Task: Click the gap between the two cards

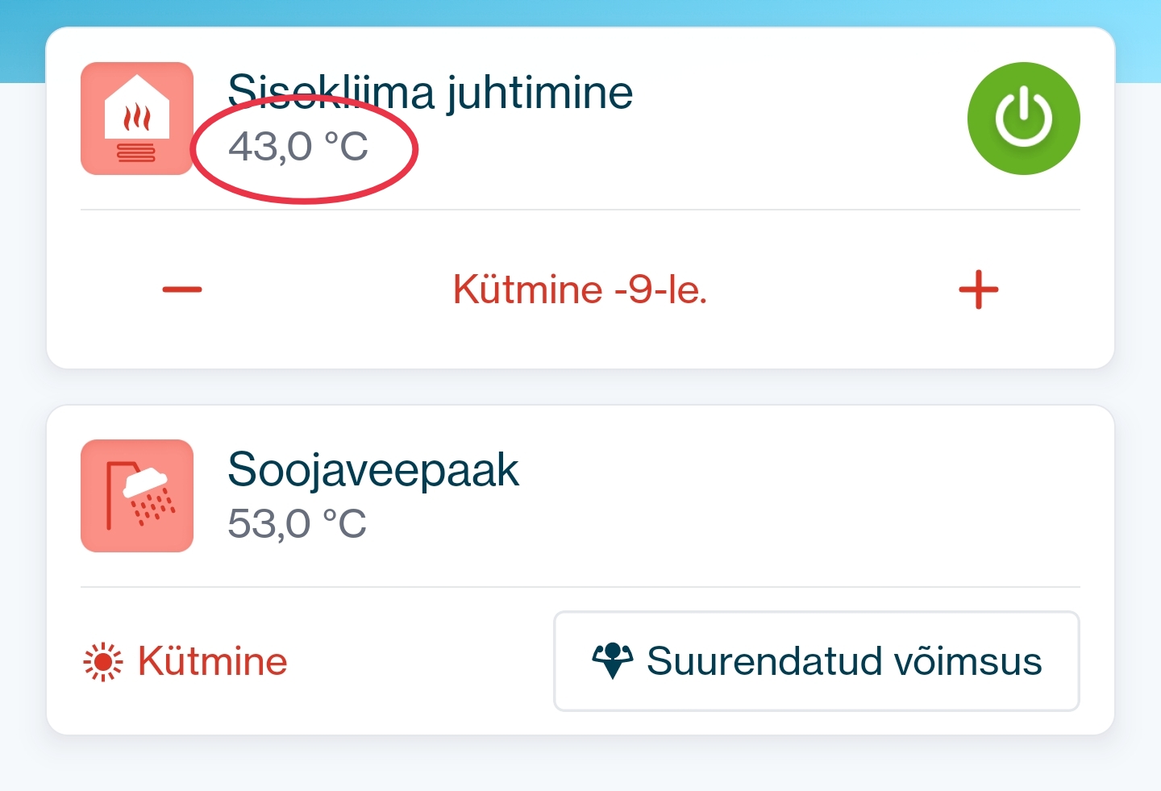Action: pos(580,387)
